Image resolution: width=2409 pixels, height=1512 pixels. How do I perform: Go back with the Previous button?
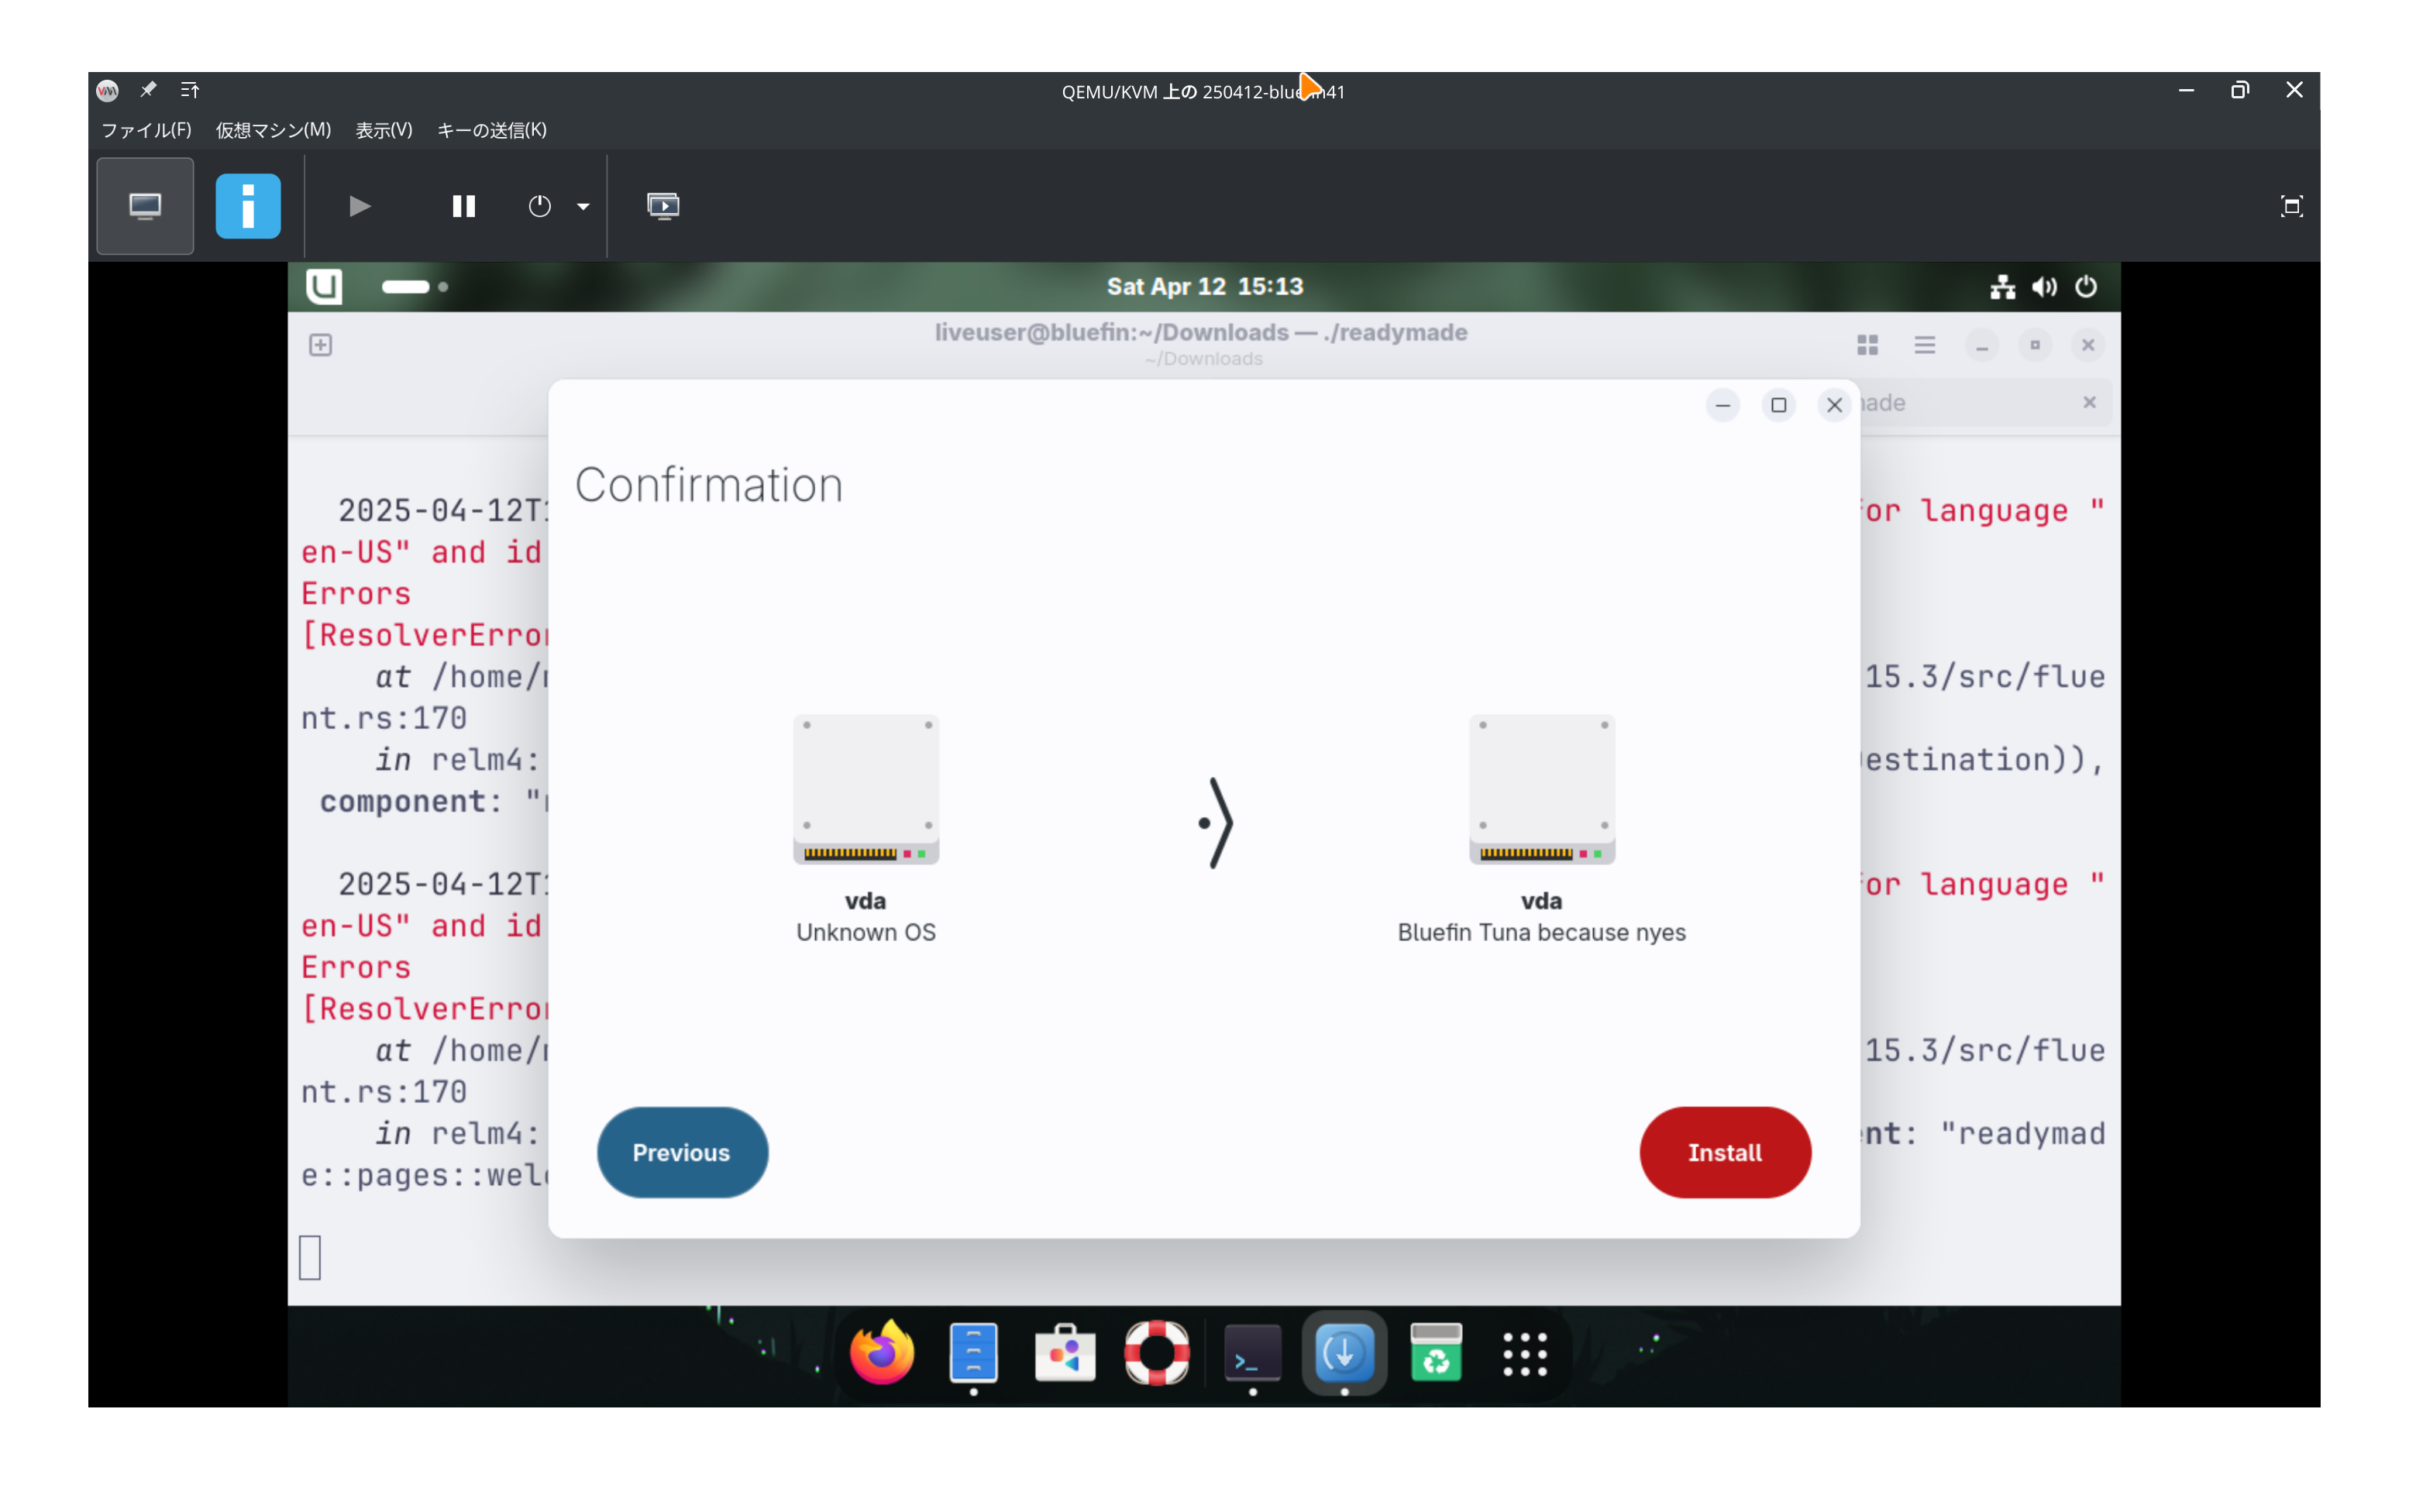click(x=681, y=1152)
